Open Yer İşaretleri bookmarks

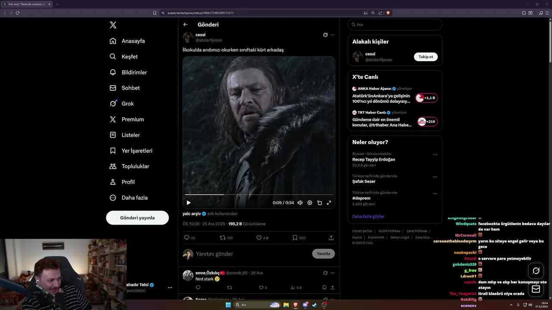coord(131,151)
